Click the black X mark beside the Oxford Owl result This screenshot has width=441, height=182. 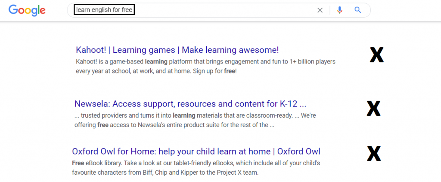pyautogui.click(x=374, y=153)
